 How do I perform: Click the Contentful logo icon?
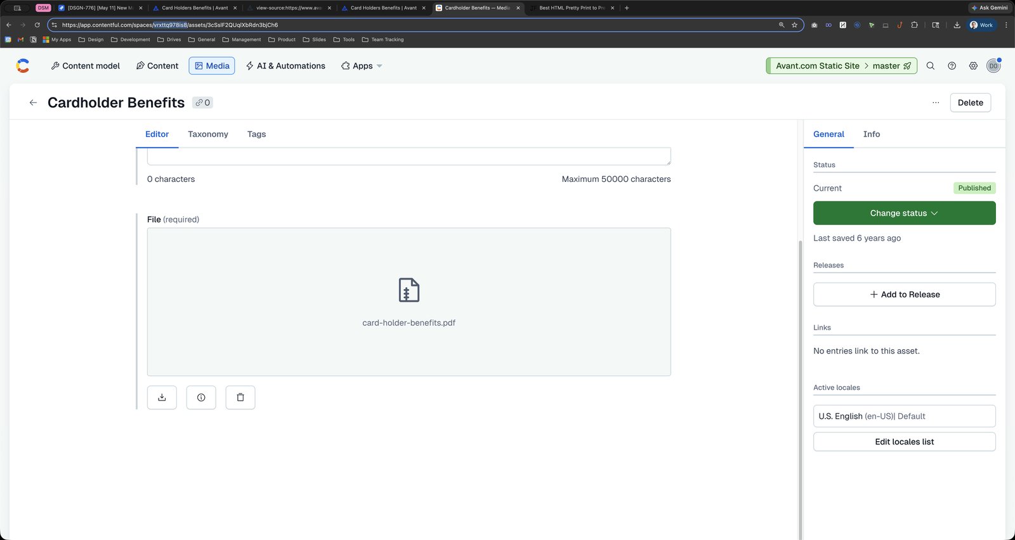(x=23, y=66)
